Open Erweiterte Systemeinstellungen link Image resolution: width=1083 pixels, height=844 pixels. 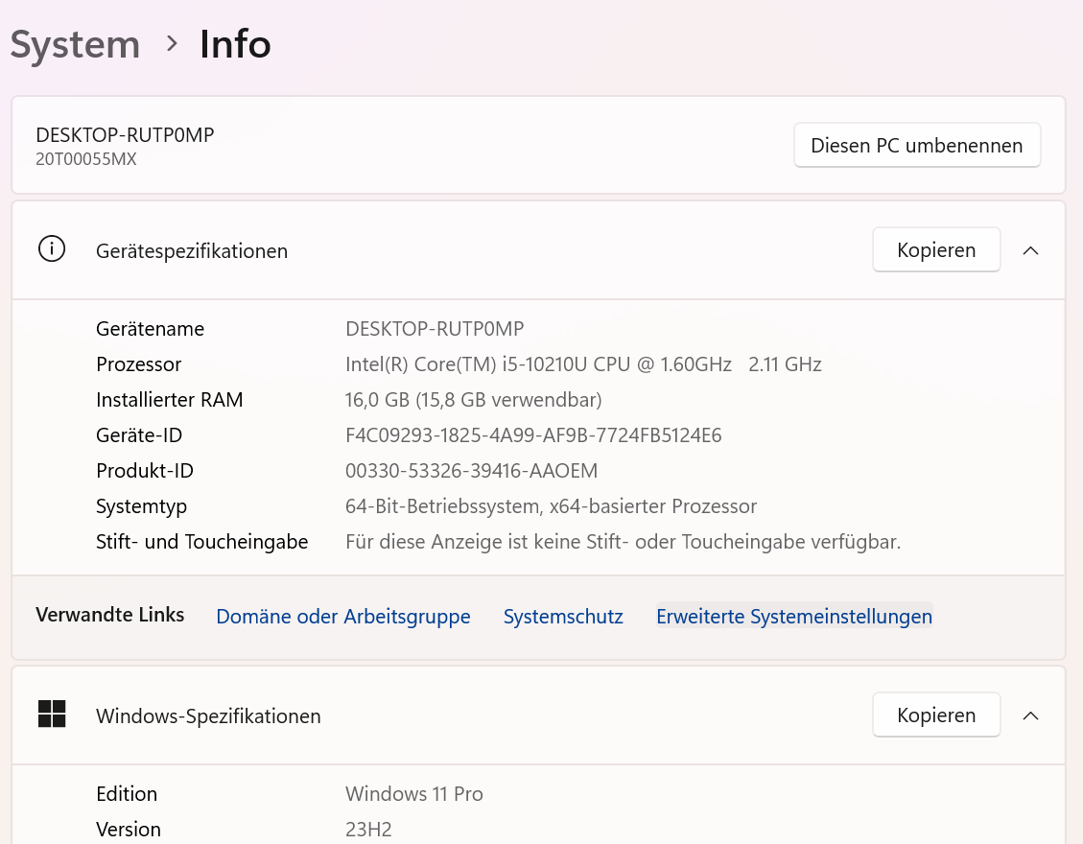(794, 616)
